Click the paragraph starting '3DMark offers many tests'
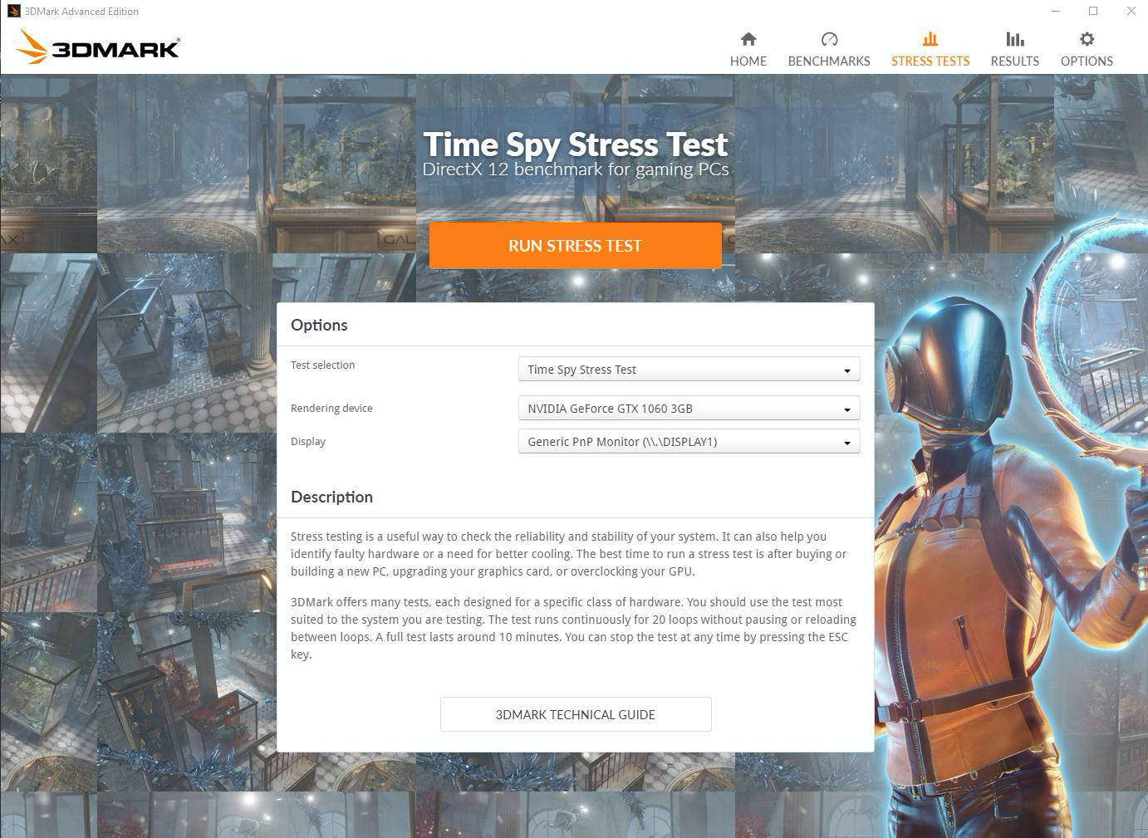This screenshot has width=1148, height=838. 573,628
